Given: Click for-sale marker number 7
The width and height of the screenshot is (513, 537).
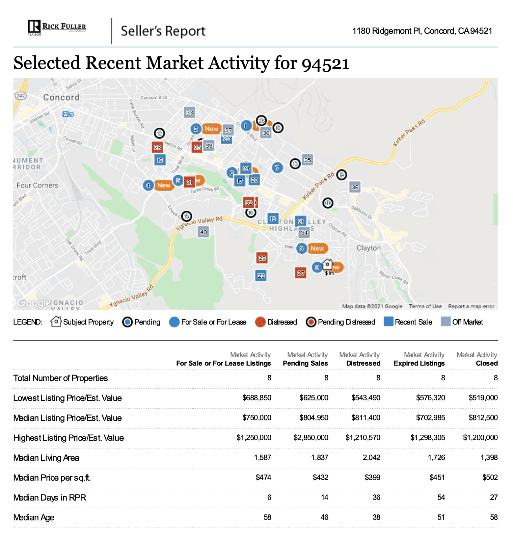Looking at the screenshot, I should pos(277,168).
